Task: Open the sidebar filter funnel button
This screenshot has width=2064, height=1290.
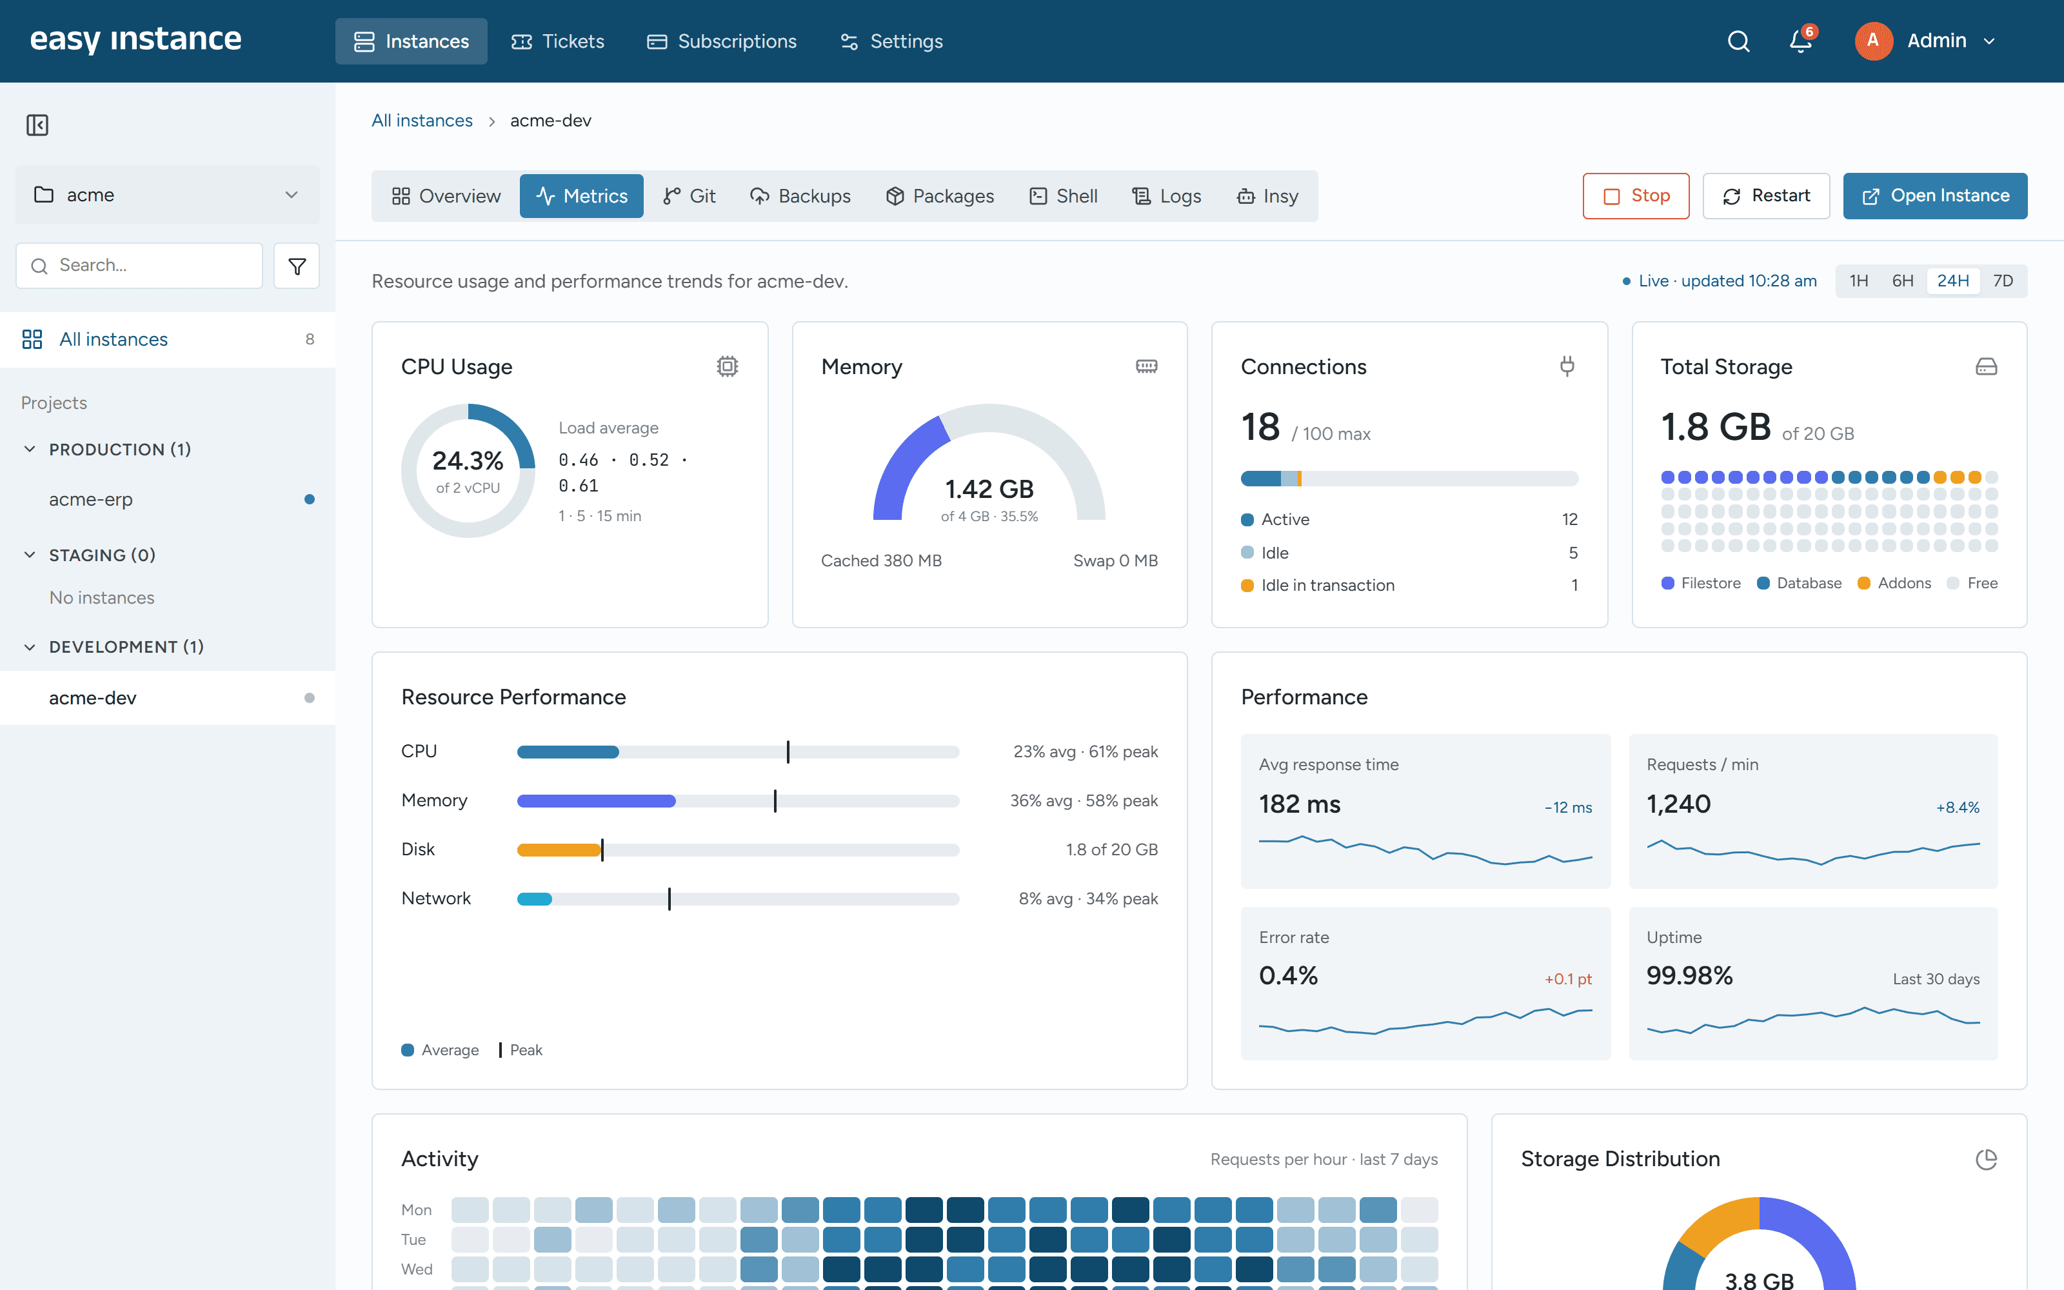Action: [x=297, y=265]
